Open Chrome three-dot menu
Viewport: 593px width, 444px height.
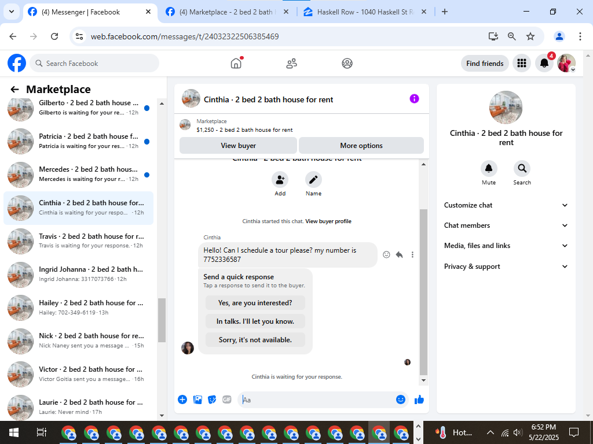580,36
